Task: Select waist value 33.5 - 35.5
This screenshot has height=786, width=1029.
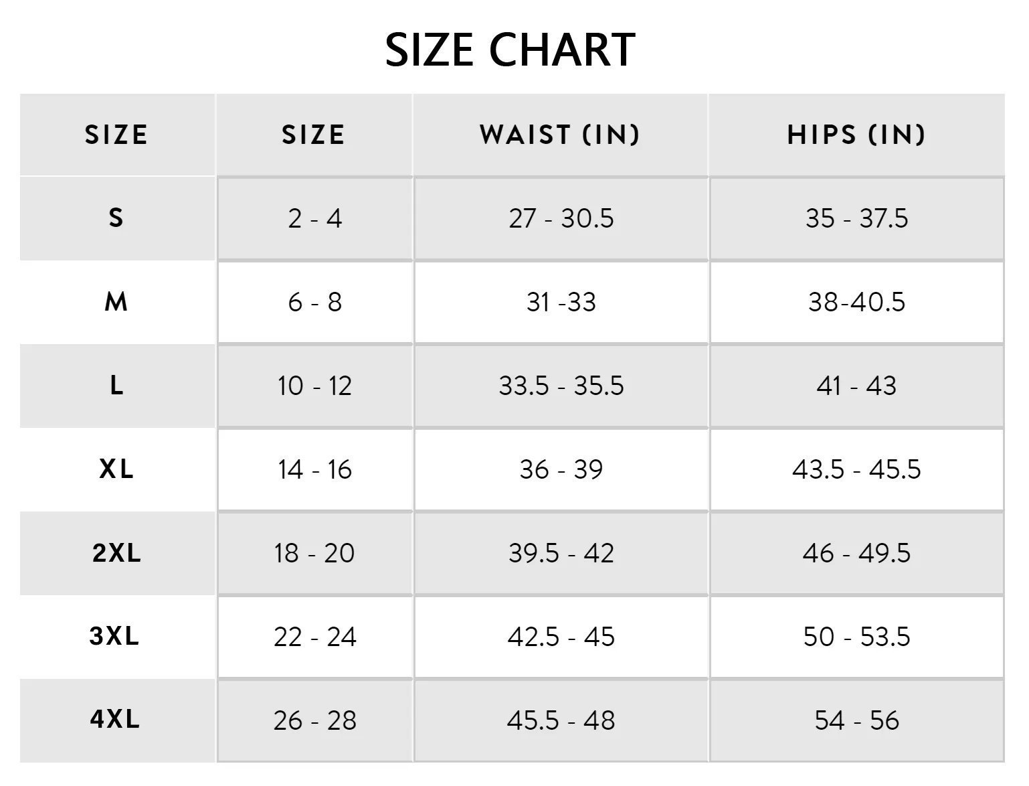Action: [x=561, y=386]
